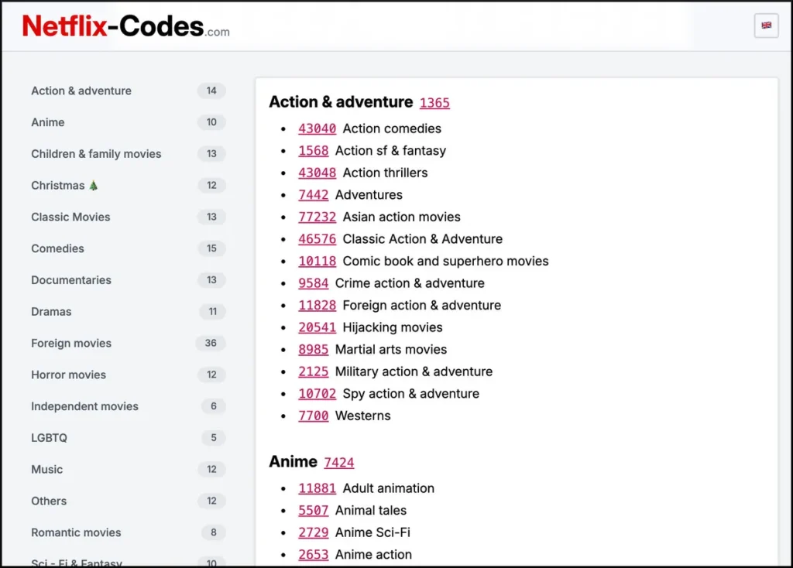
Task: Click the count badge 36 next to Foreign movies
Action: (x=211, y=344)
